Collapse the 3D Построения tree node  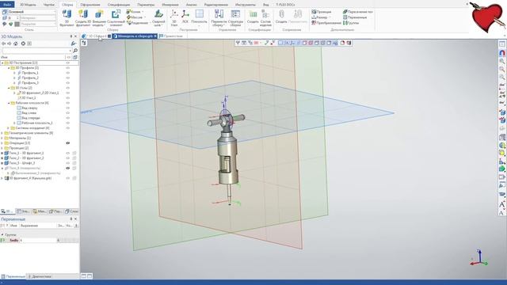[3, 63]
